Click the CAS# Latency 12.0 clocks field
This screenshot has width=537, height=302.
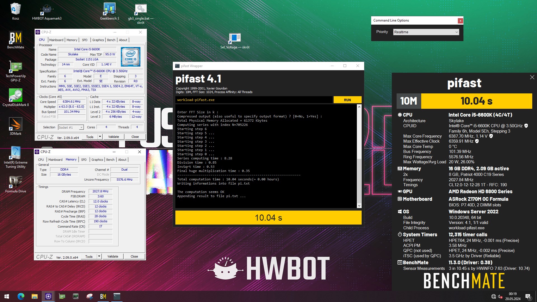100,201
